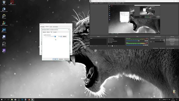The height and width of the screenshot is (101, 179).
Task: Open scene transition properties gear icon
Action: point(164,40)
